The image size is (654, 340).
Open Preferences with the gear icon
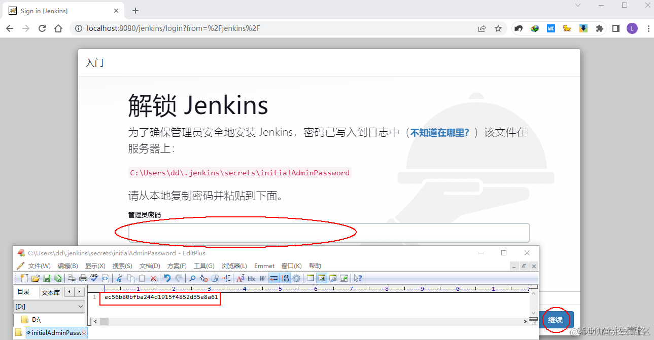(296, 278)
